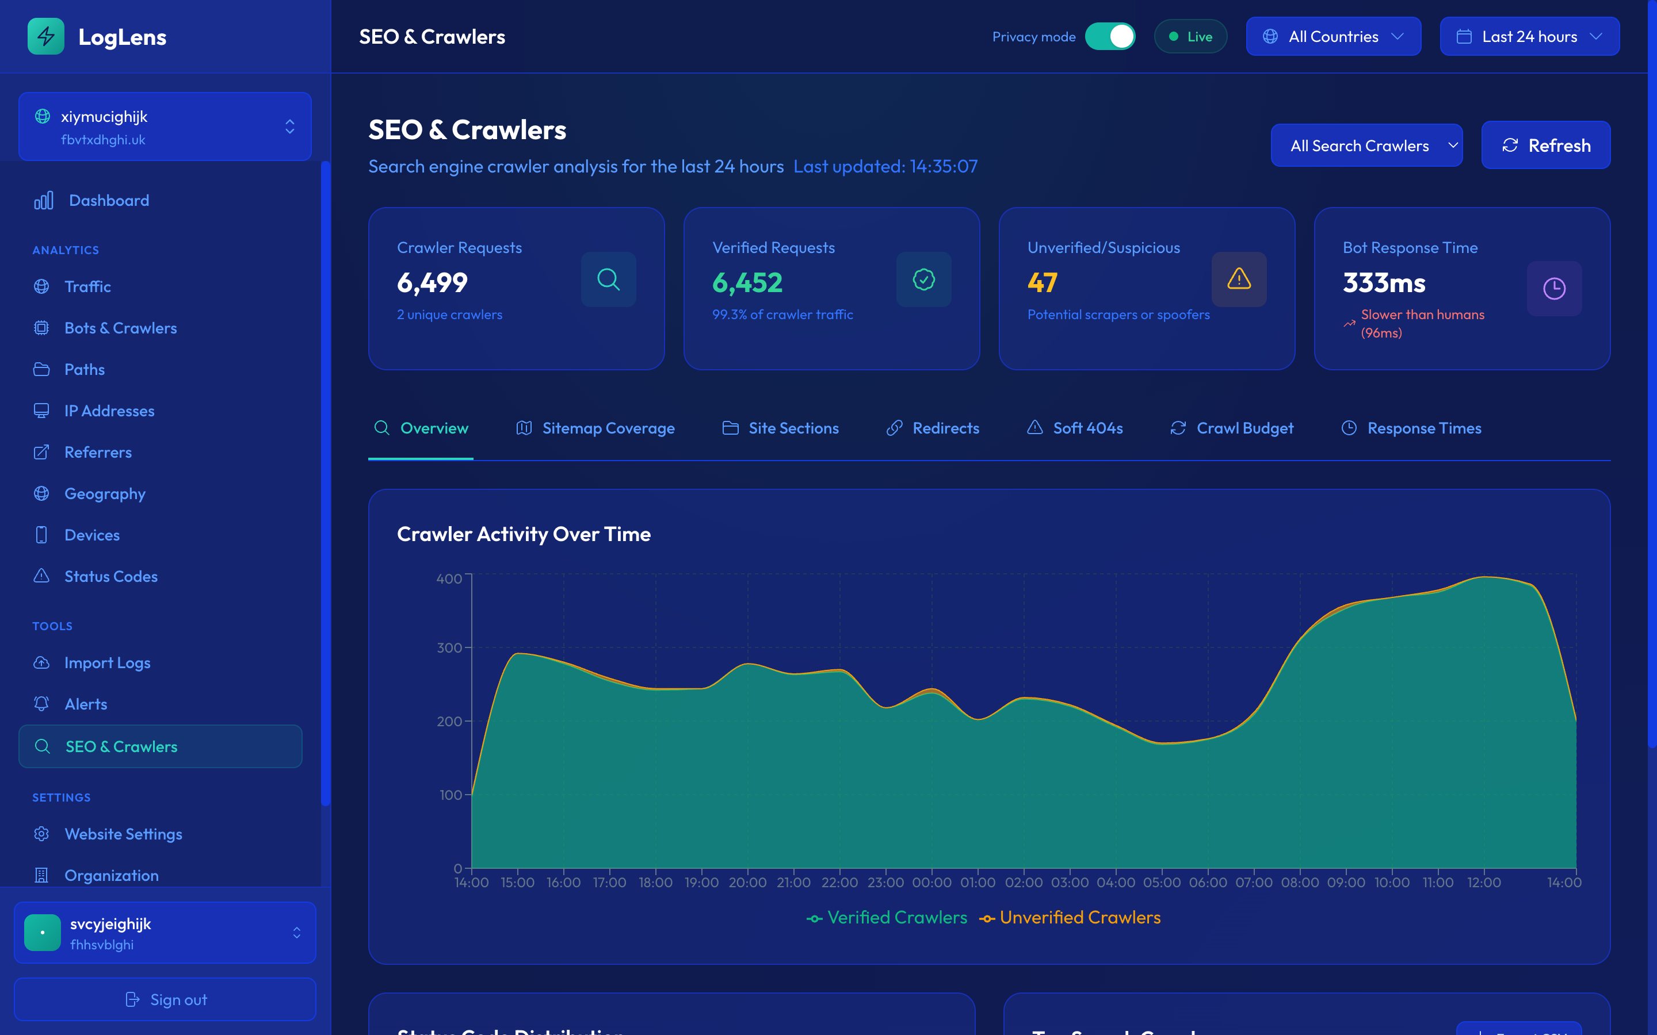Expand the Last 24 hours time selector
This screenshot has height=1035, width=1657.
1529,36
